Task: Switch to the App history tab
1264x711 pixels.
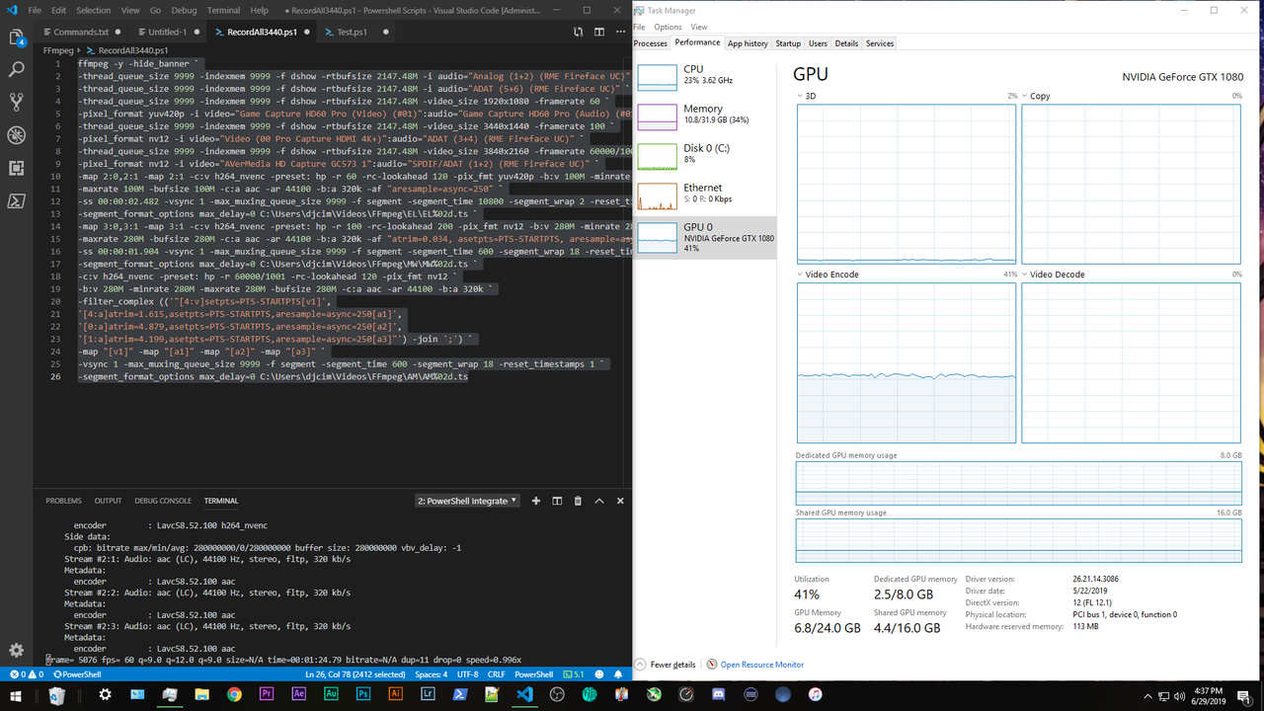Action: 748,43
